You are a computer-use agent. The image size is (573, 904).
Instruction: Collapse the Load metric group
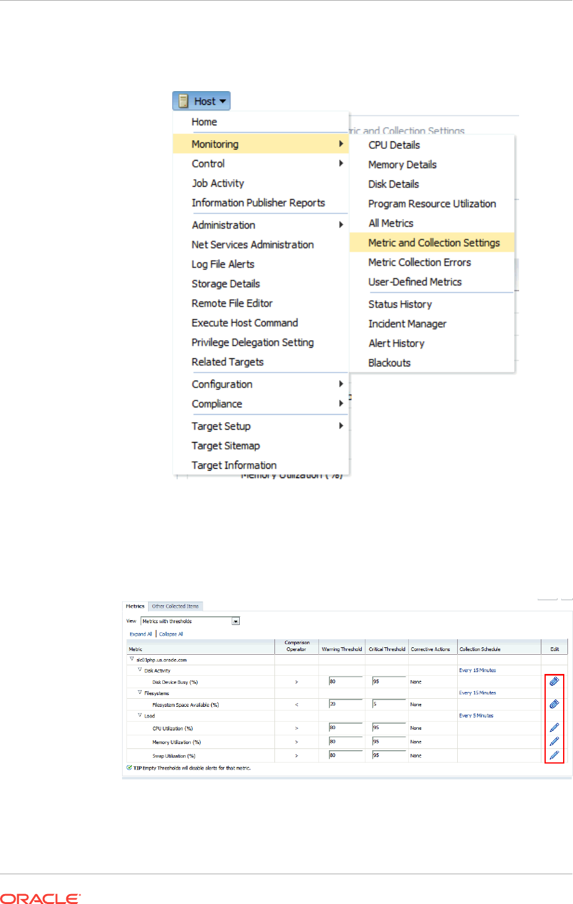[x=140, y=715]
